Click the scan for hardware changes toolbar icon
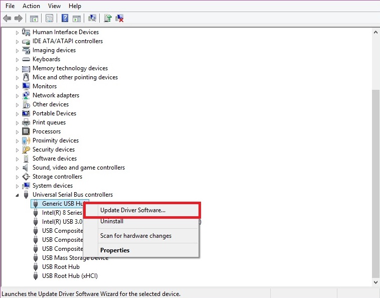 click(x=92, y=18)
